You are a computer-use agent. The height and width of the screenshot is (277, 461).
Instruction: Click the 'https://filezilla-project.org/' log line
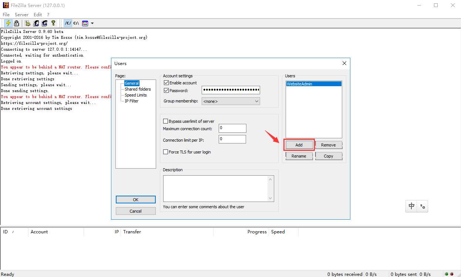34,44
